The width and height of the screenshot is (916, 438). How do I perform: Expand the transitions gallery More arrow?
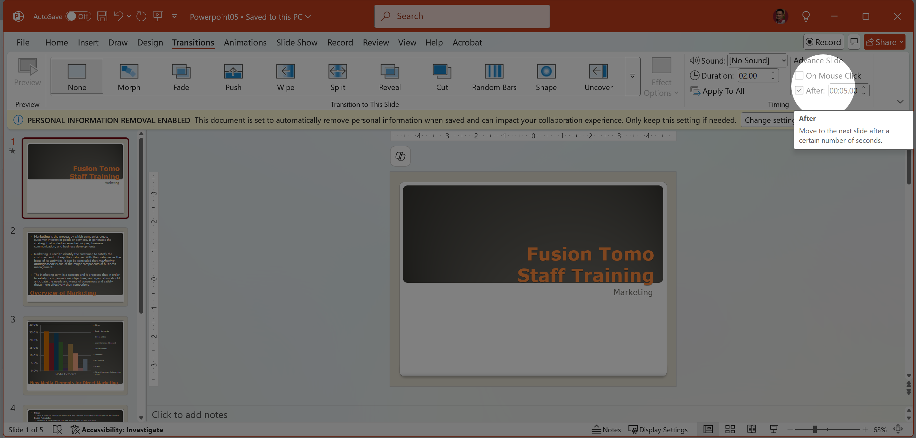pyautogui.click(x=632, y=76)
